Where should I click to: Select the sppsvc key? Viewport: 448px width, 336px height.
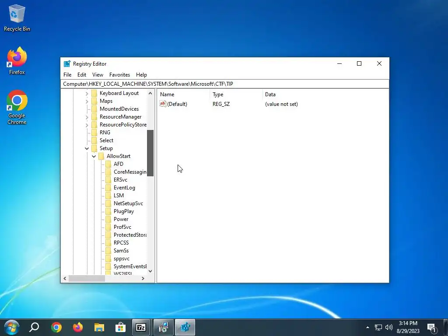122,259
